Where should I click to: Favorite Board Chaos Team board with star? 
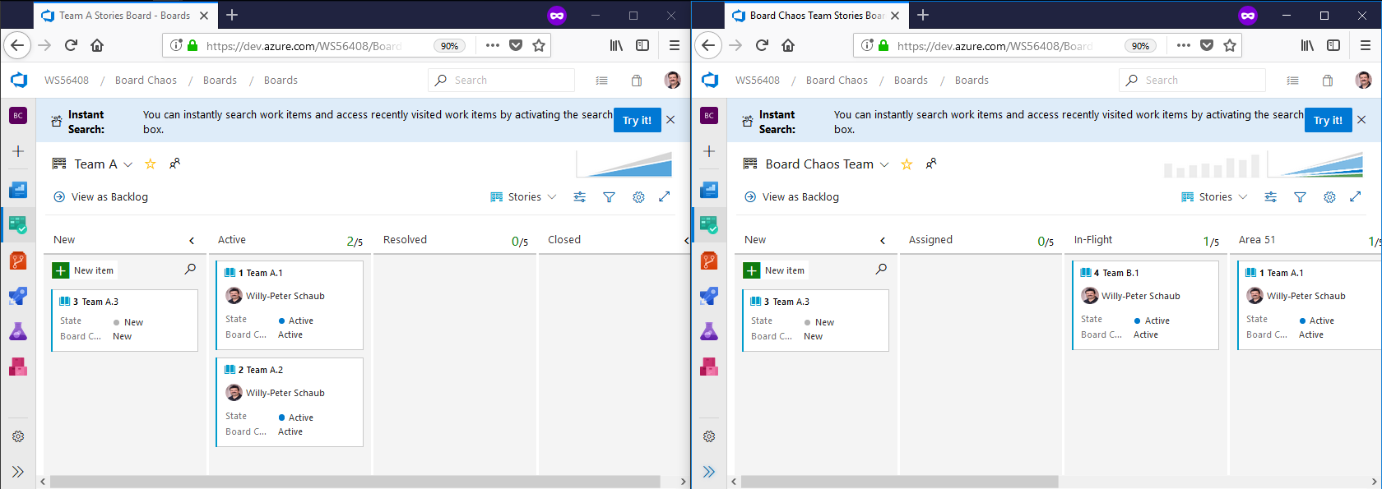tap(907, 164)
